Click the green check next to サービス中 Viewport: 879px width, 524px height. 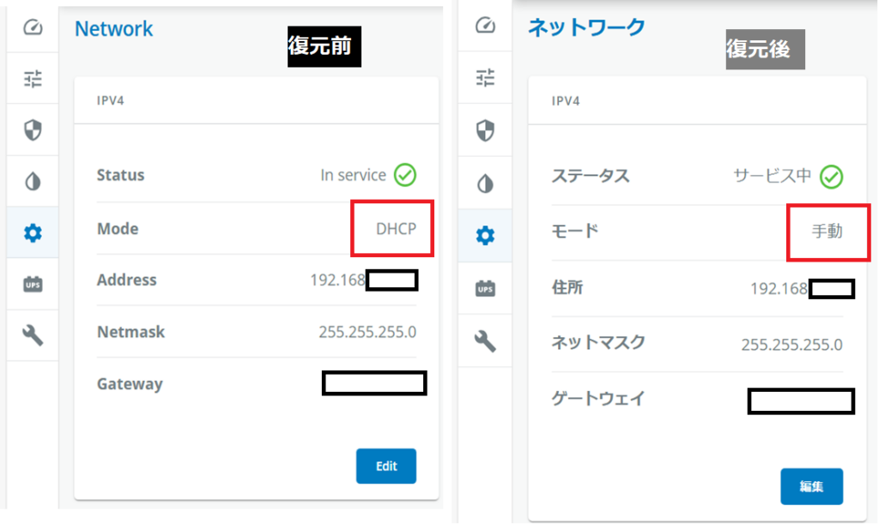831,178
